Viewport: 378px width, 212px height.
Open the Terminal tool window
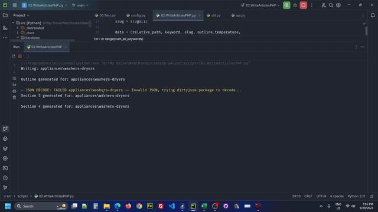(x=5, y=168)
